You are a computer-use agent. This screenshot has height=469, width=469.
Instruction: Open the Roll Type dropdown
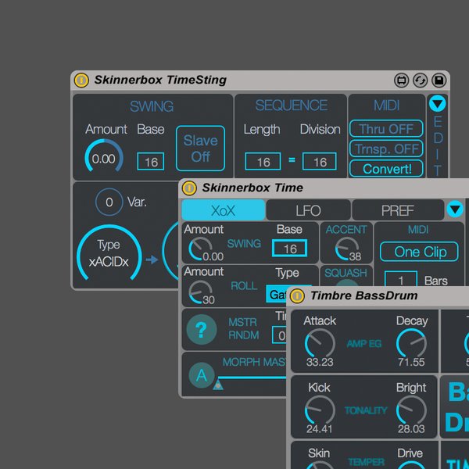pyautogui.click(x=277, y=295)
